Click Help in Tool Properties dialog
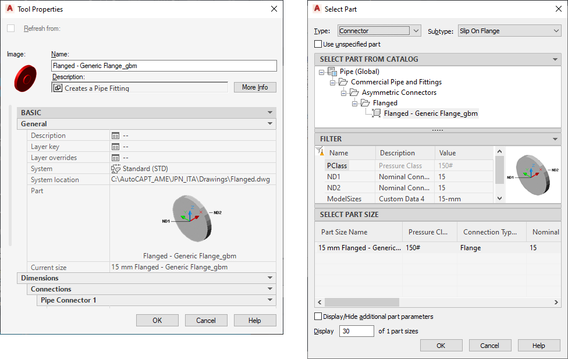568x359 pixels. coord(255,320)
